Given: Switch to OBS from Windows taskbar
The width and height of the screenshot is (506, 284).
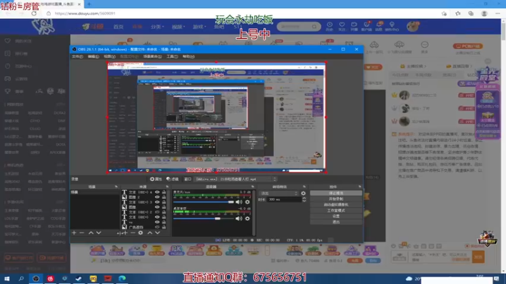Looking at the screenshot, I should point(36,278).
